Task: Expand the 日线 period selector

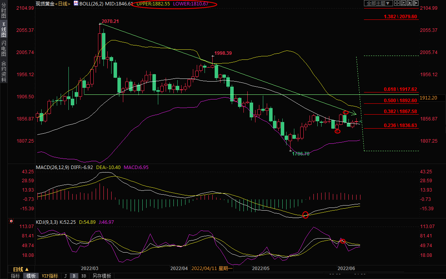Action: 21,269
